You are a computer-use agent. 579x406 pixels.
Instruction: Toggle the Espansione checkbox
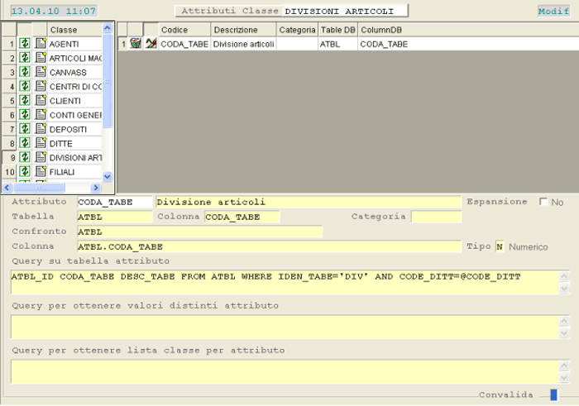pyautogui.click(x=543, y=202)
